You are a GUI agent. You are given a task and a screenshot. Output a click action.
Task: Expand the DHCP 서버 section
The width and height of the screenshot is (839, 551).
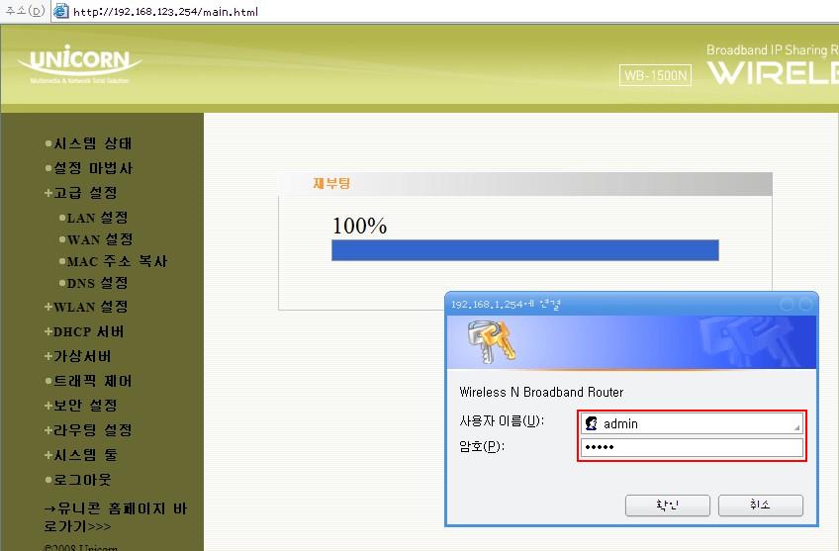[x=84, y=331]
